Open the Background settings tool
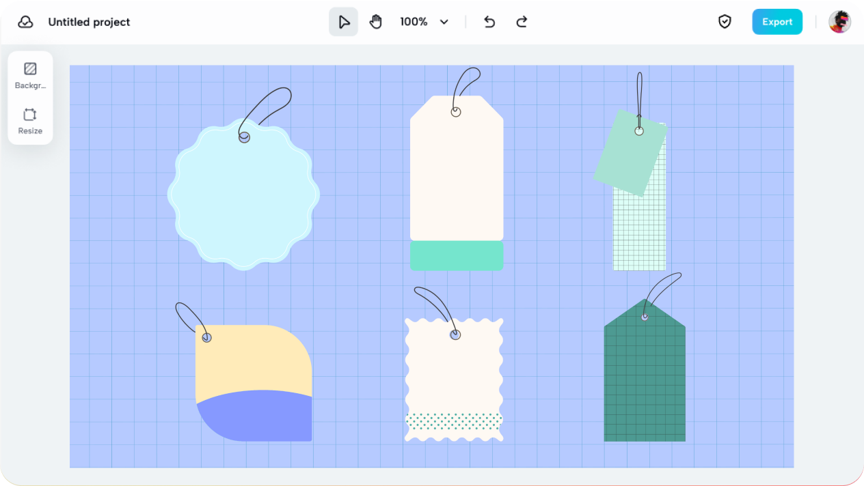Screen dimensions: 864x486 click(30, 75)
